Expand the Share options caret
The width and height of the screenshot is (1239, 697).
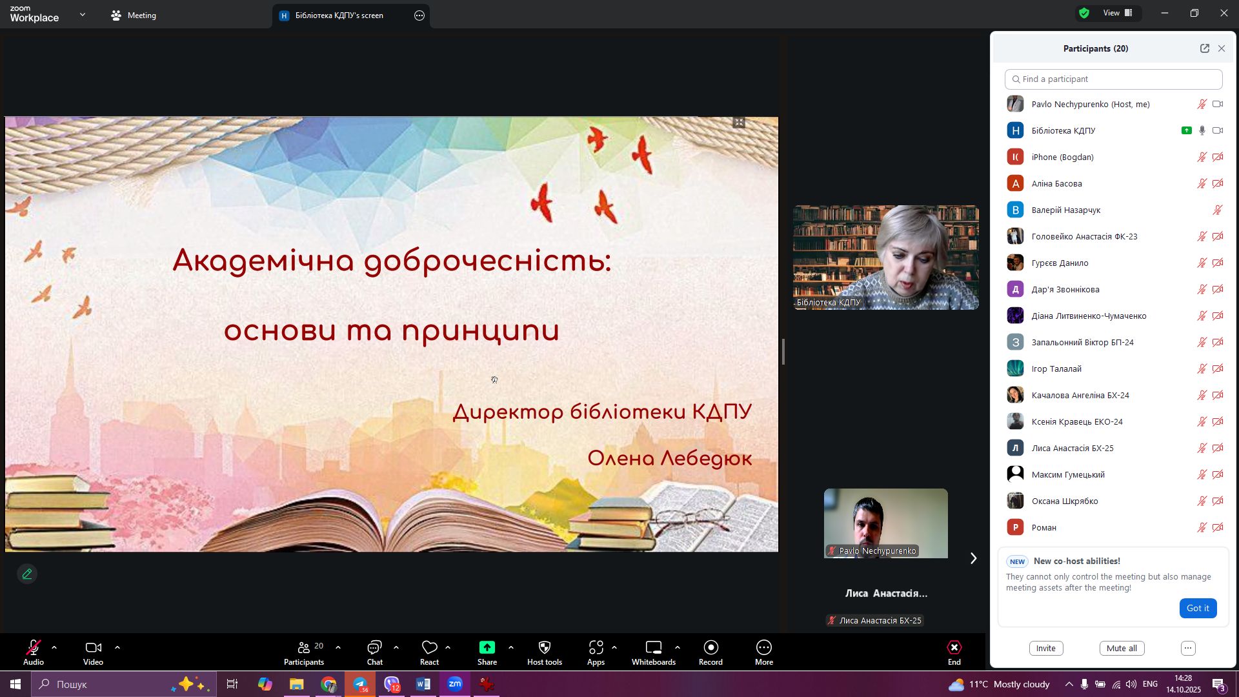pyautogui.click(x=510, y=647)
